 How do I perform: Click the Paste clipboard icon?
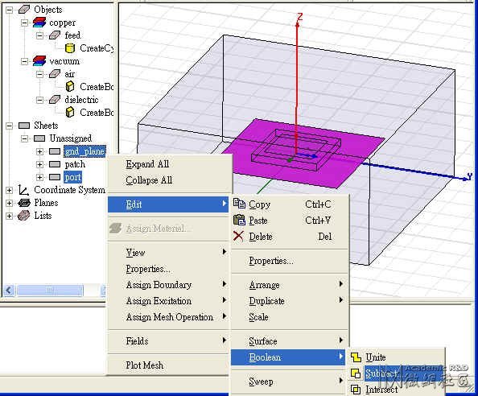tap(239, 220)
